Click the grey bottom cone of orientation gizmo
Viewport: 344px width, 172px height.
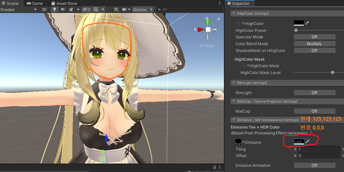[208, 36]
